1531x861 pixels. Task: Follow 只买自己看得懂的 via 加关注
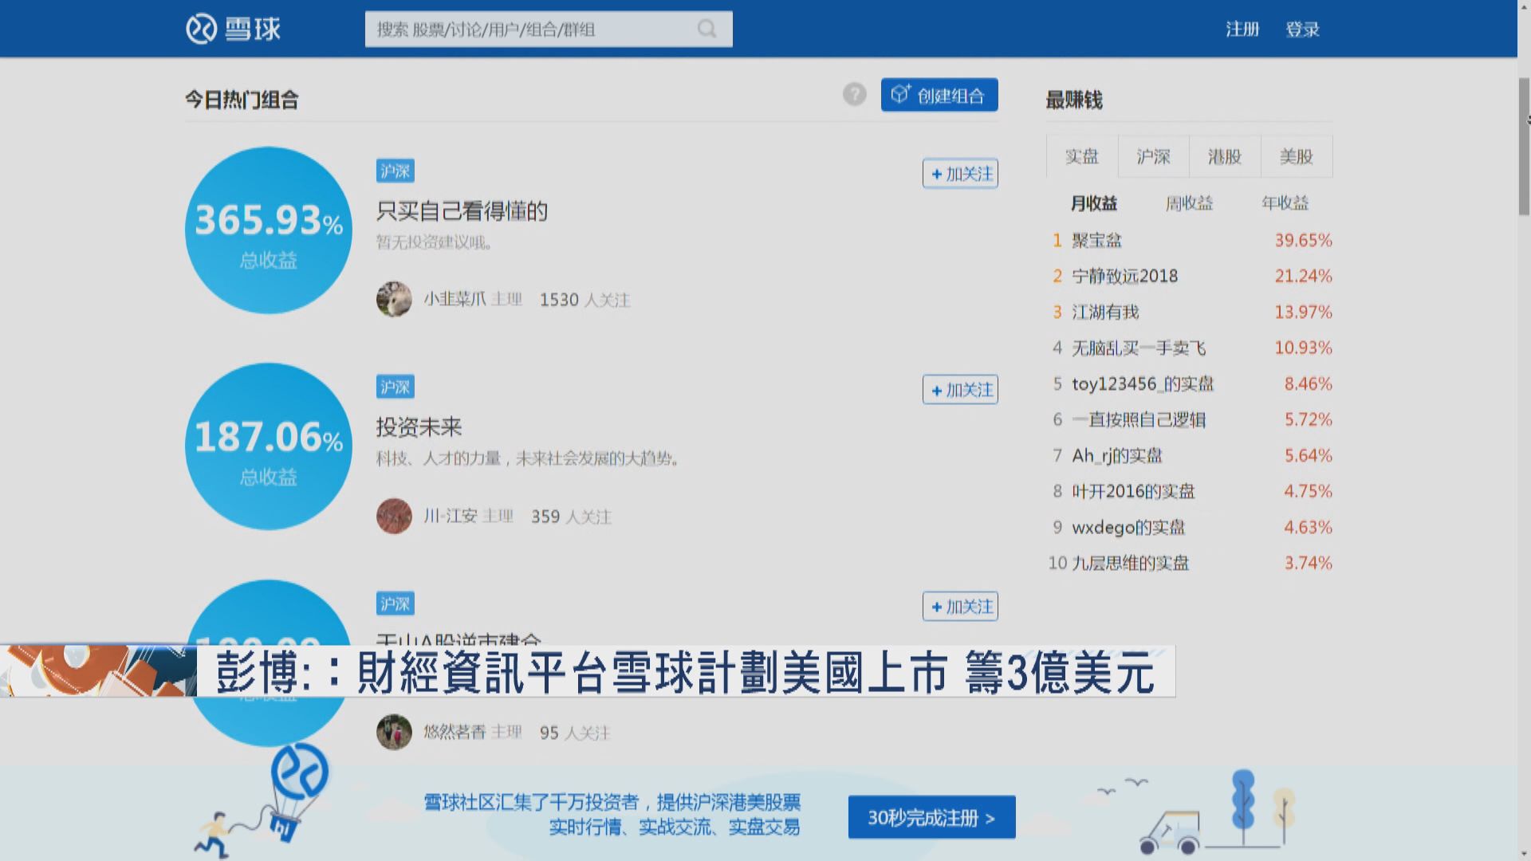click(x=959, y=173)
